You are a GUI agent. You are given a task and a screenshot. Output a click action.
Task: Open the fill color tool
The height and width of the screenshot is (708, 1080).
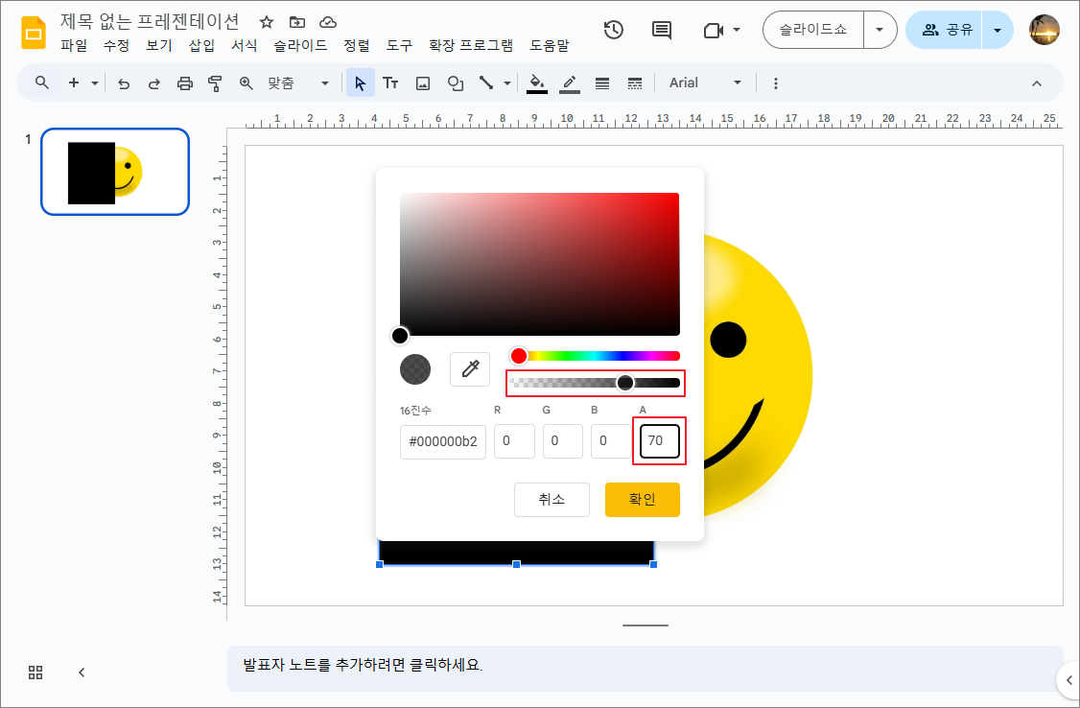536,83
